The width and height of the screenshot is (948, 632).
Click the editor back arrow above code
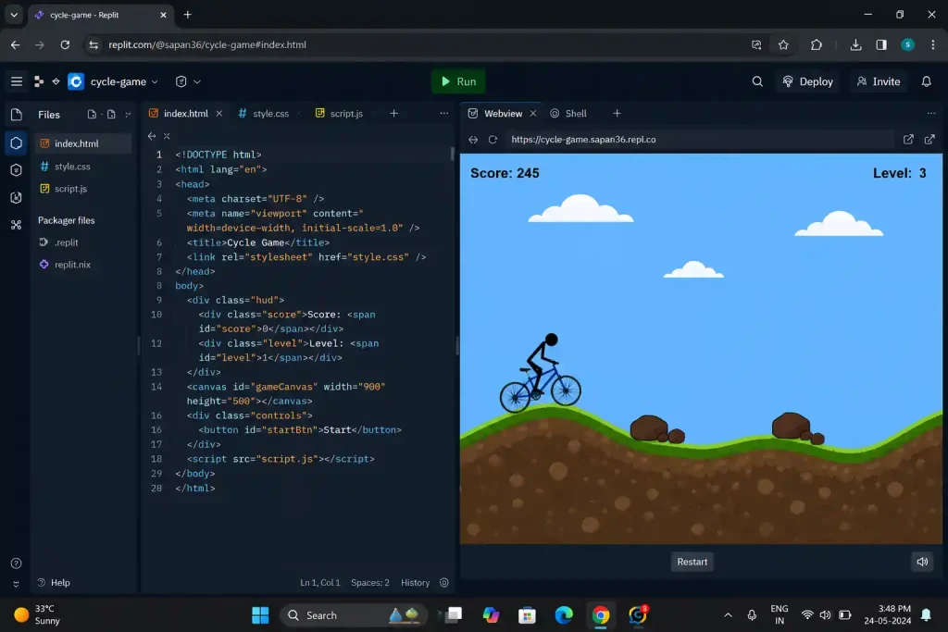click(152, 136)
